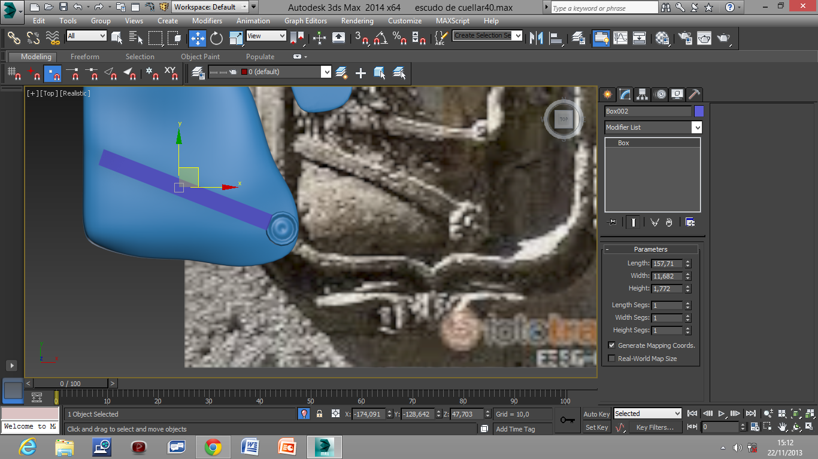Open the Rendered Frame Window
The image size is (818, 459).
pyautogui.click(x=704, y=38)
